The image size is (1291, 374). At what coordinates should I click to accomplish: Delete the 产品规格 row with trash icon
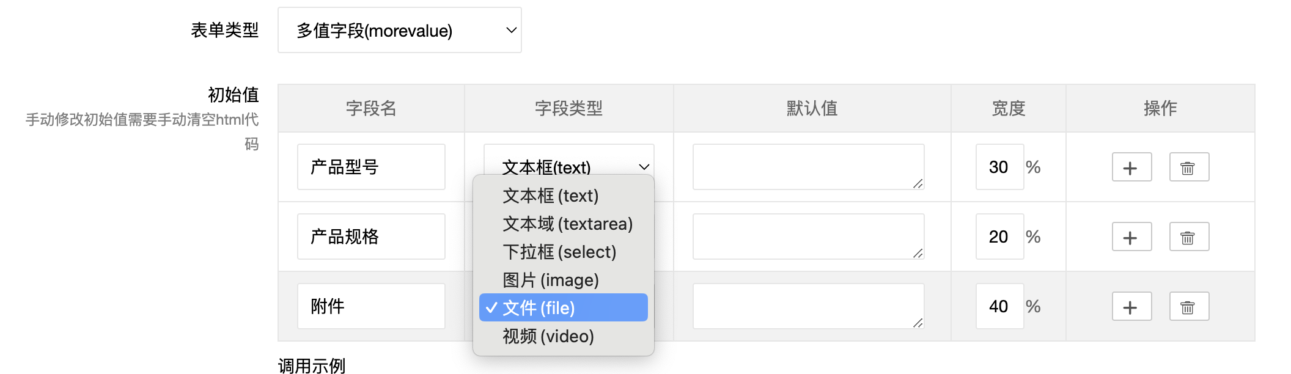1189,237
